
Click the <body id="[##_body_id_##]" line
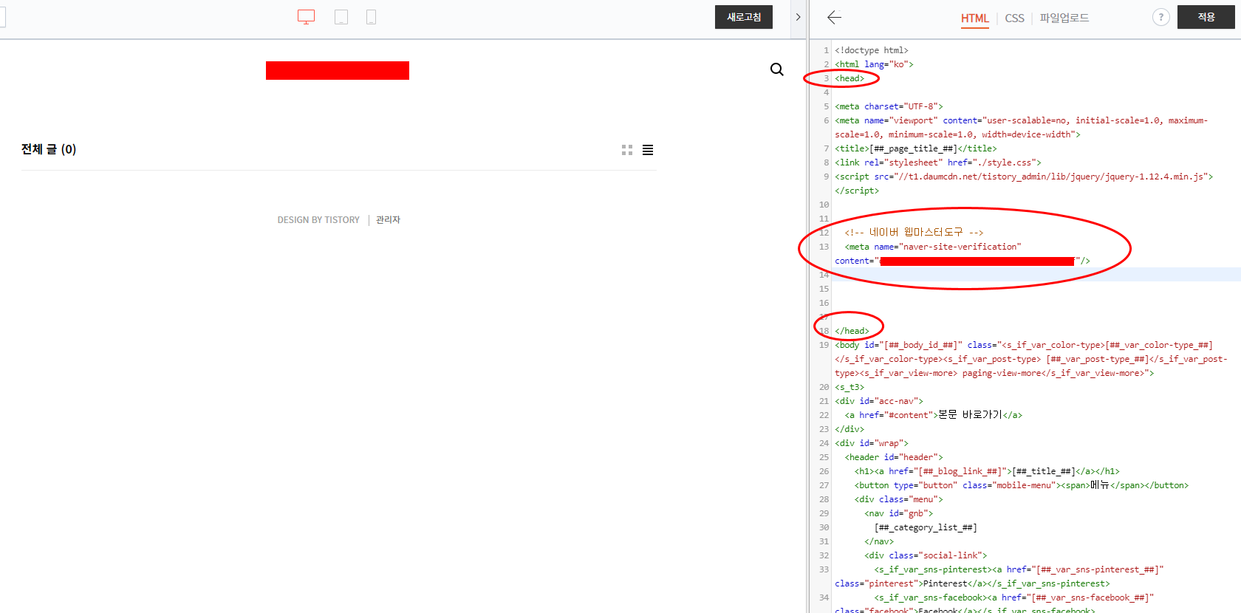click(x=1024, y=345)
